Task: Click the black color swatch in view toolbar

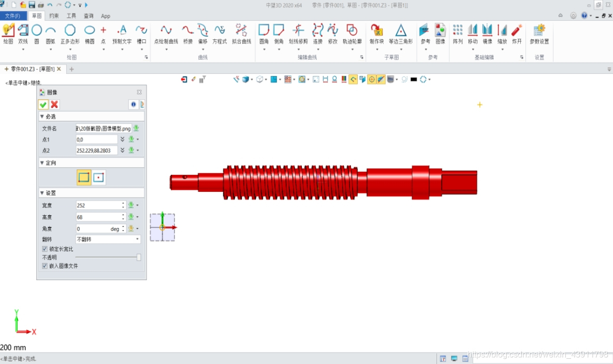Action: (x=414, y=79)
